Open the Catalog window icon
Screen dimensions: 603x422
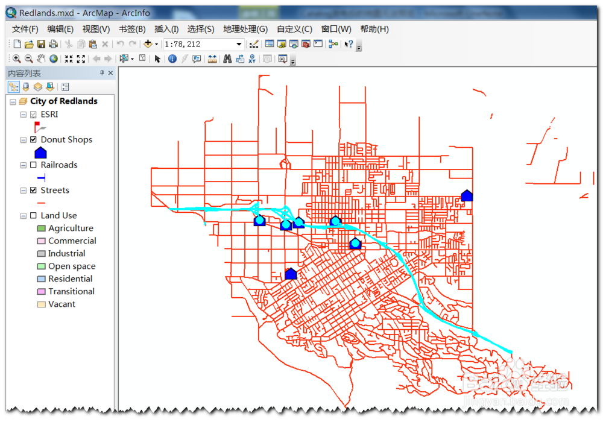coord(282,44)
